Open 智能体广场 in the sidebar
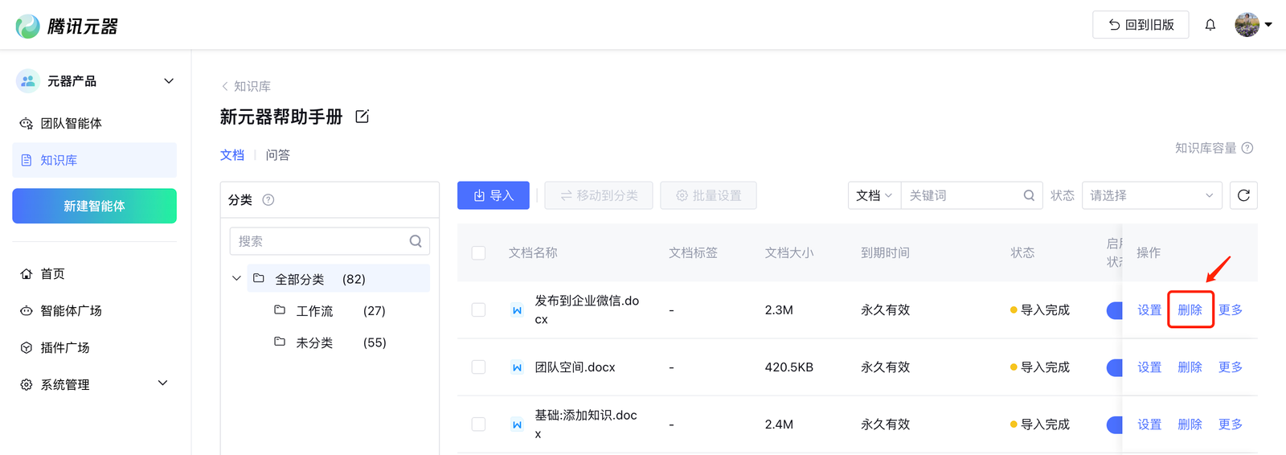The height and width of the screenshot is (455, 1286). pos(71,311)
